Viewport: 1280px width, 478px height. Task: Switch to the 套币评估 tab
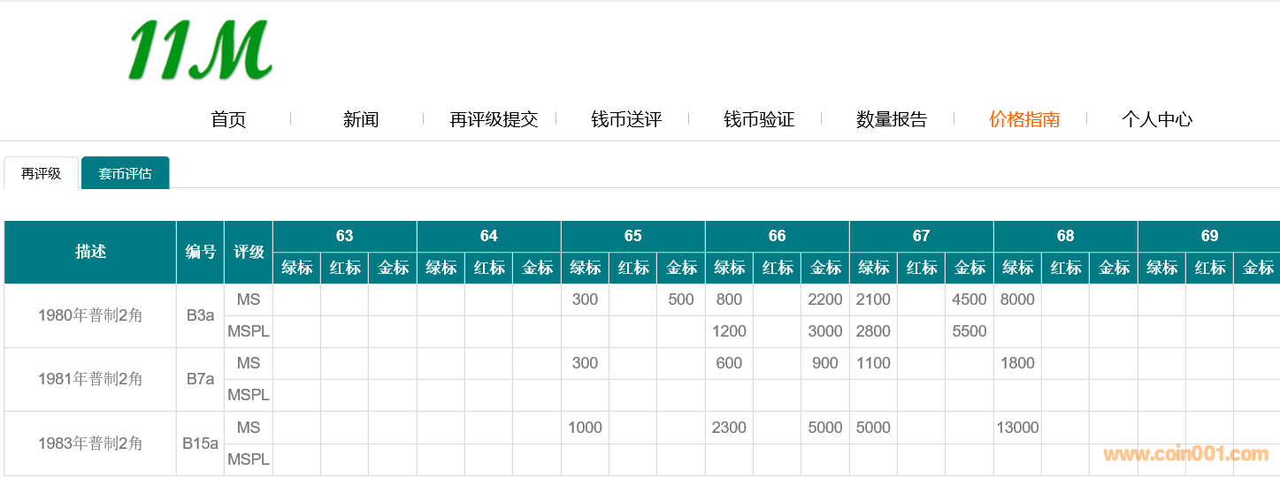(x=125, y=173)
